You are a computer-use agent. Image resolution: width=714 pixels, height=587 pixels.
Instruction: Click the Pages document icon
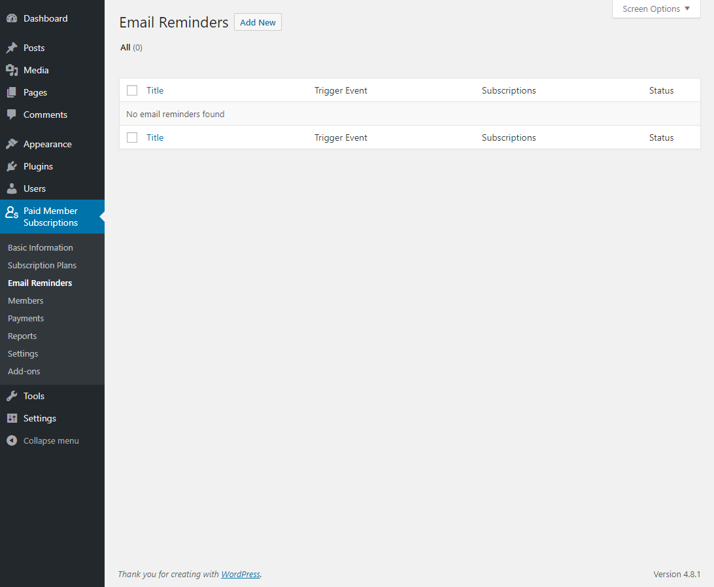(12, 92)
